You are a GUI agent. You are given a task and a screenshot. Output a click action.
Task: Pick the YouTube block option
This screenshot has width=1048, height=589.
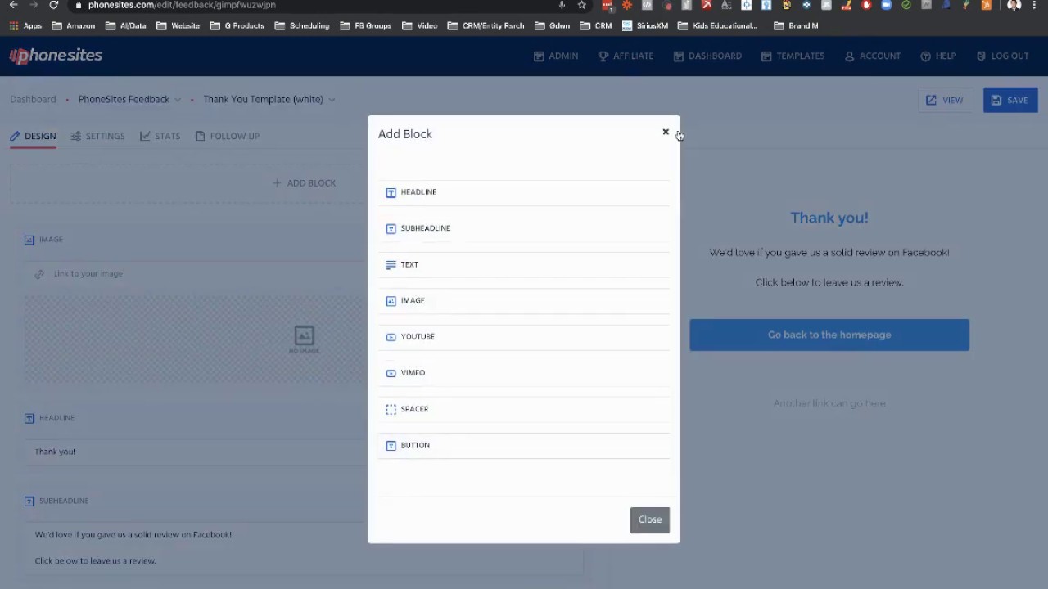click(524, 336)
